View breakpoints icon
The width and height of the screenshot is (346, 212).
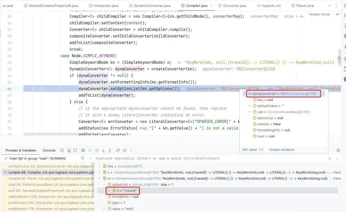(118, 150)
